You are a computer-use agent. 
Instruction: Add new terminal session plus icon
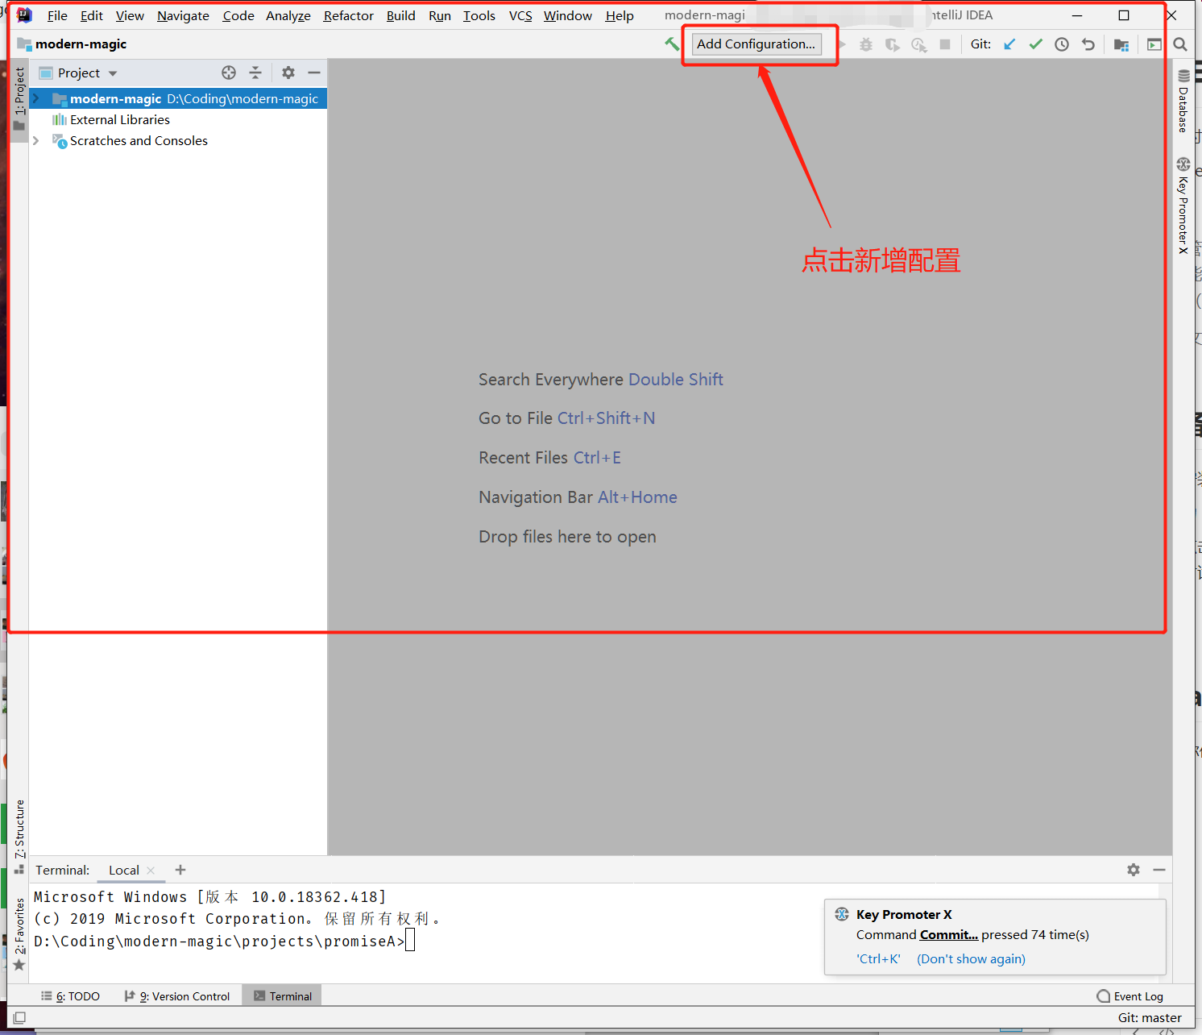click(x=180, y=870)
